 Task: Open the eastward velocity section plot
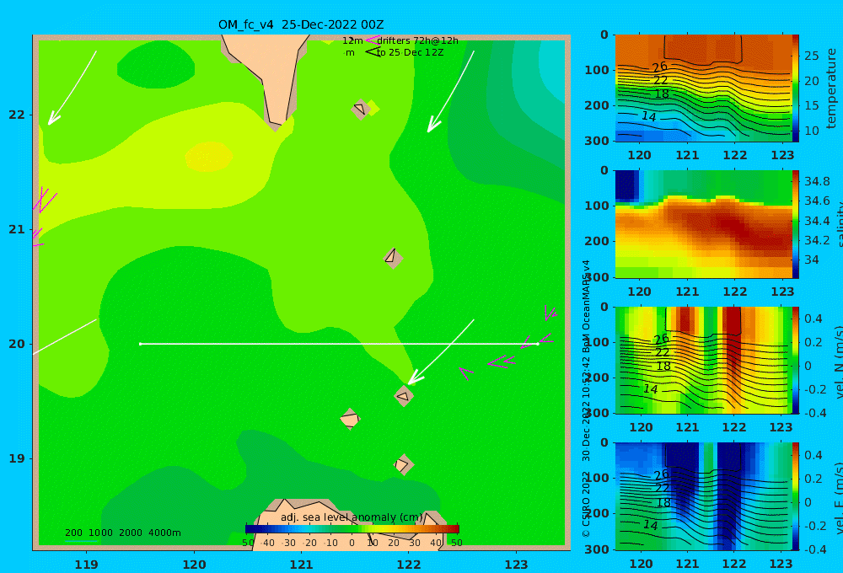pos(703,496)
